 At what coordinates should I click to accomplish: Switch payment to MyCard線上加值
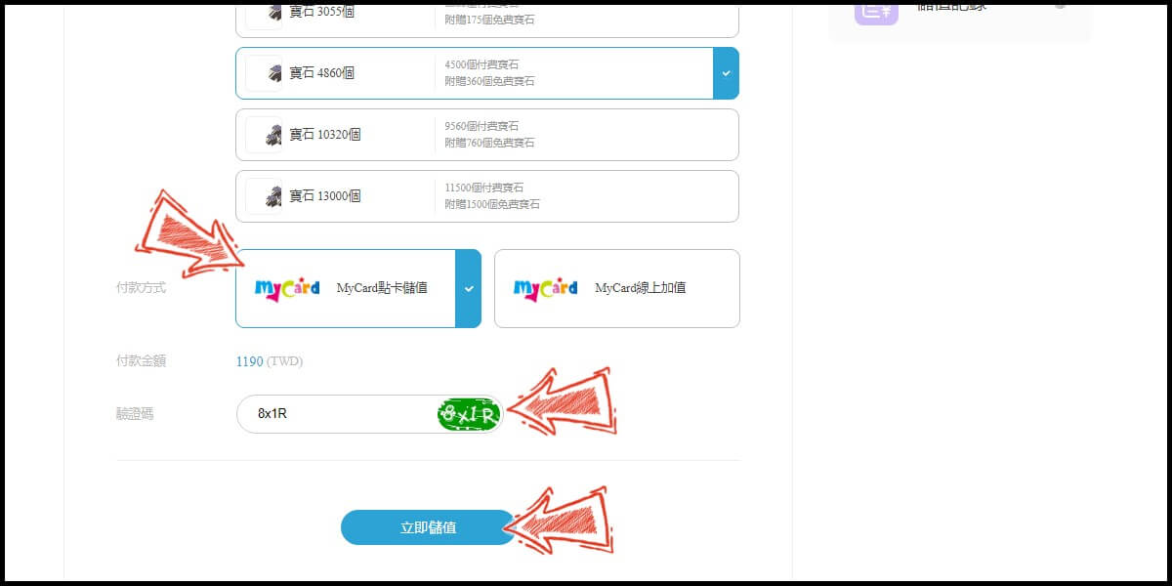pyautogui.click(x=617, y=288)
